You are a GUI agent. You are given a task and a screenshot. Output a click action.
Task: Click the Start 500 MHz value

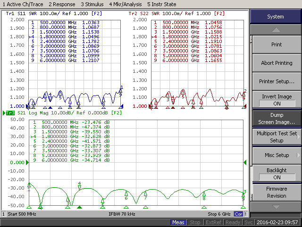(22, 214)
